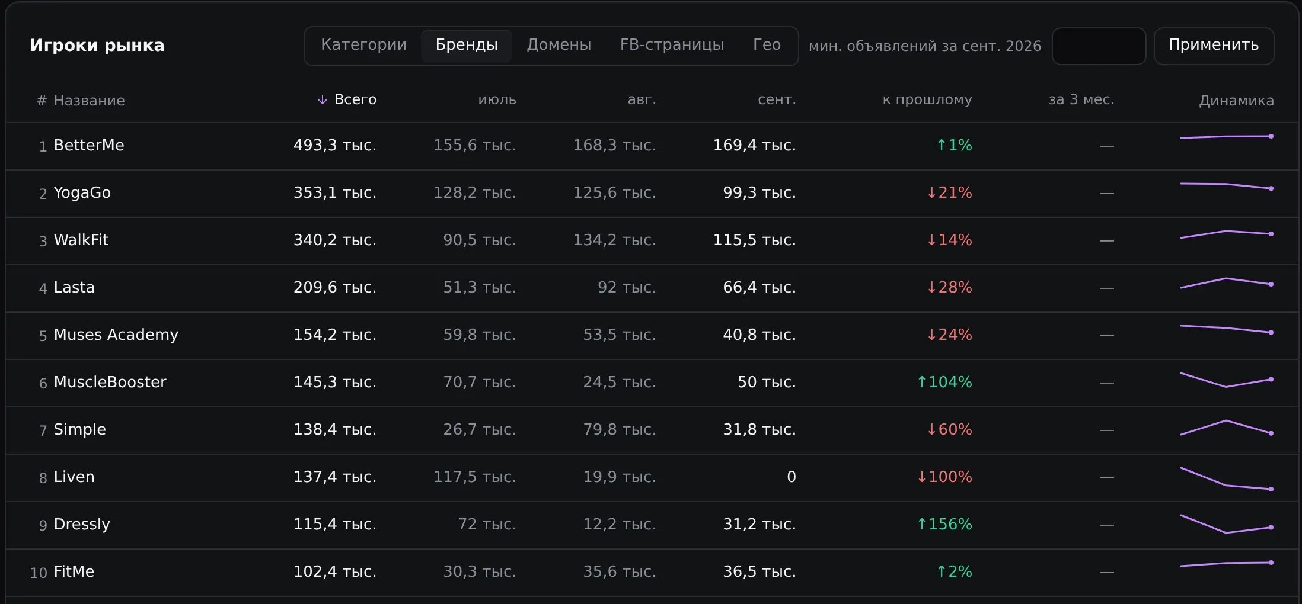The width and height of the screenshot is (1302, 604).
Task: Sort by the июль column header
Action: coord(497,99)
